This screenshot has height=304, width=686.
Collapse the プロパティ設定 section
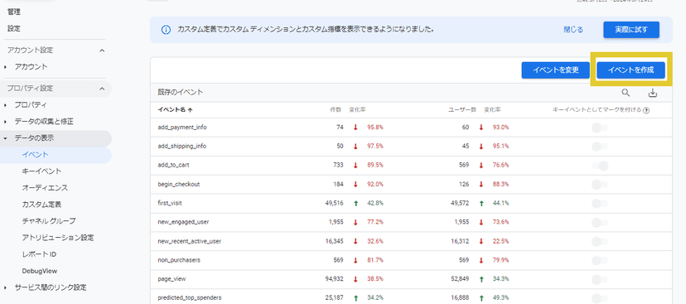point(102,89)
